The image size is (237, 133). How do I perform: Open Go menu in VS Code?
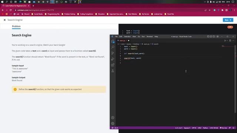coord(139,37)
